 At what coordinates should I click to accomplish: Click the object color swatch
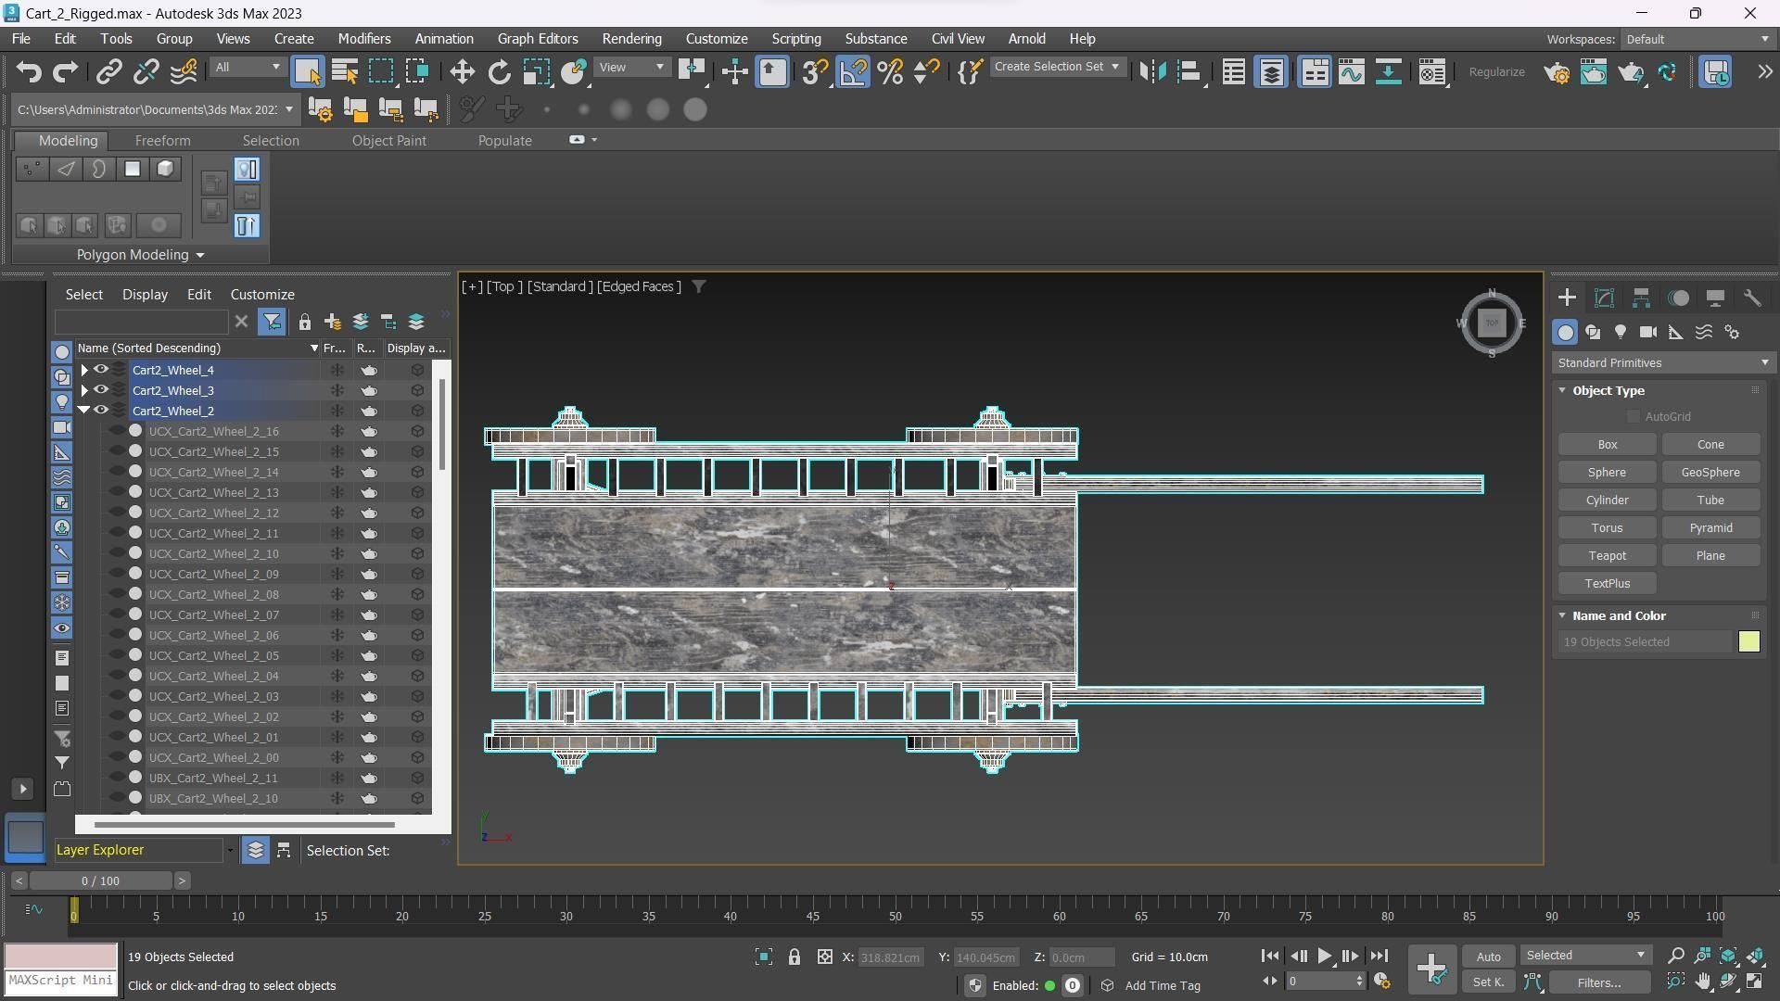coord(1748,642)
